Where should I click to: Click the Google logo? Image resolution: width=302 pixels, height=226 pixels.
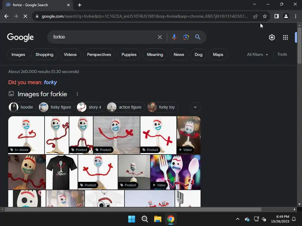click(20, 37)
